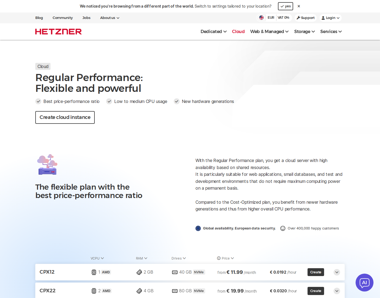The image size is (380, 298).
Task: Click the EU stars availability icon
Action: pos(198,228)
